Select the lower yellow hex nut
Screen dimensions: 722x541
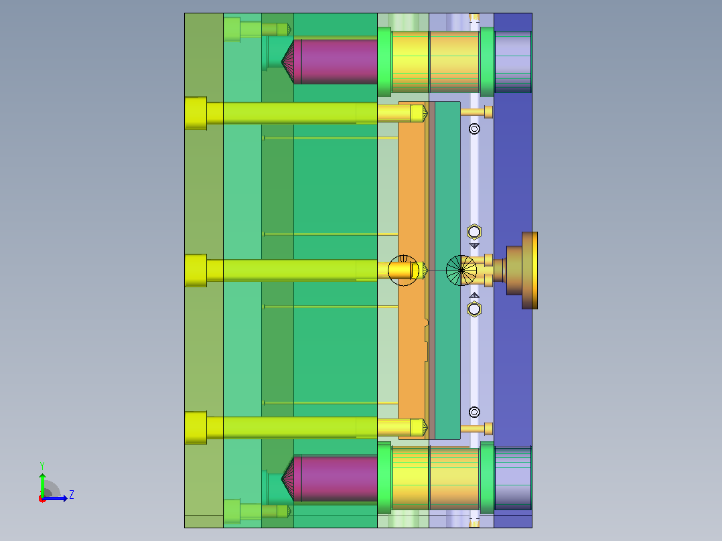[474, 309]
